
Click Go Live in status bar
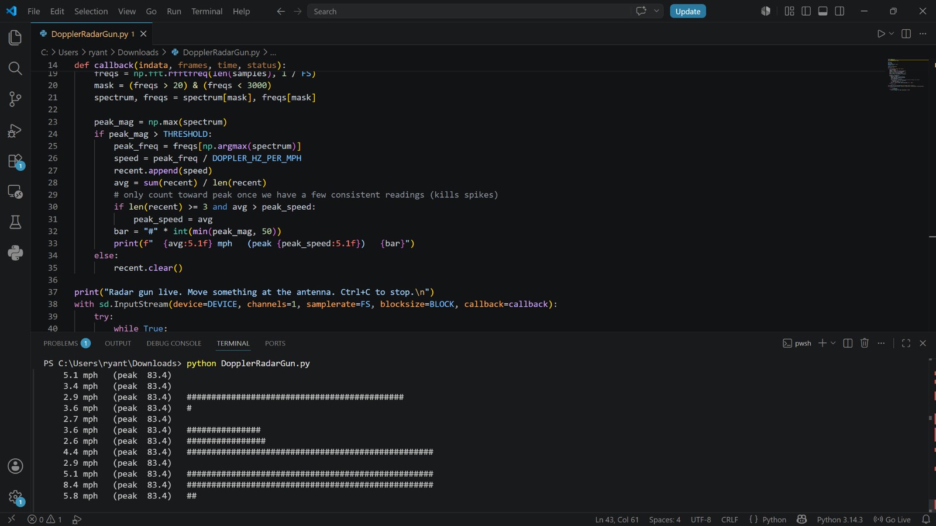(x=892, y=520)
